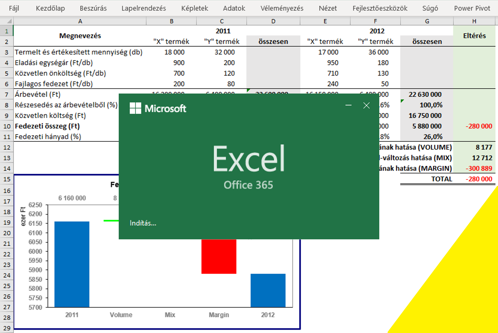Select row 7 header
The width and height of the screenshot is (498, 333).
tap(7, 94)
